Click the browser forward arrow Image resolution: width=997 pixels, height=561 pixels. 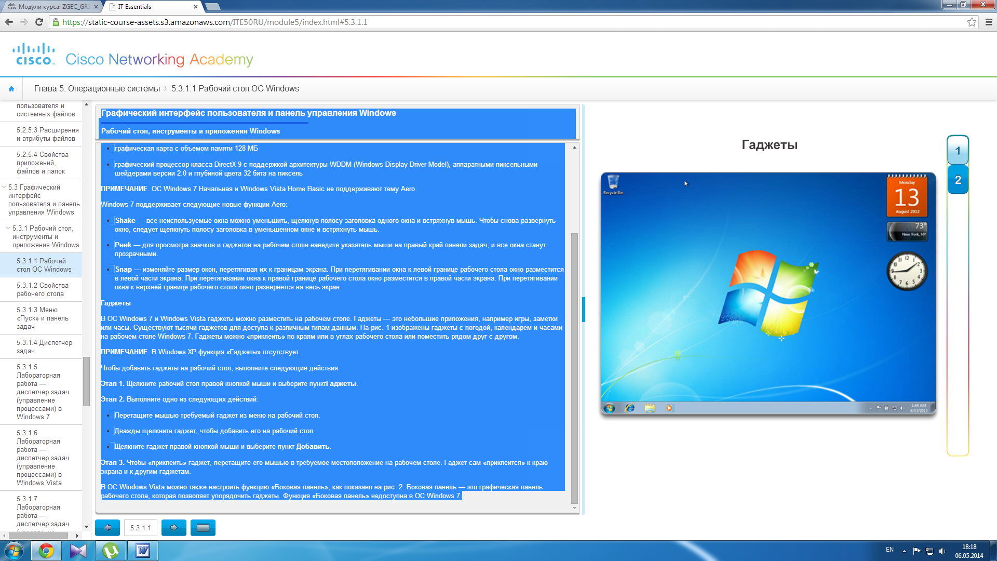[24, 22]
